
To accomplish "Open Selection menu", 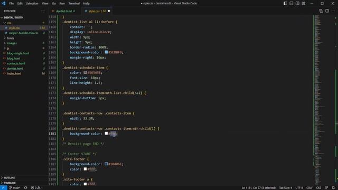I will pos(32,3).
